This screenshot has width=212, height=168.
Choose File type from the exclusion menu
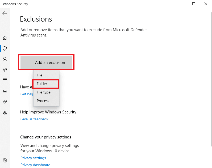(46, 92)
